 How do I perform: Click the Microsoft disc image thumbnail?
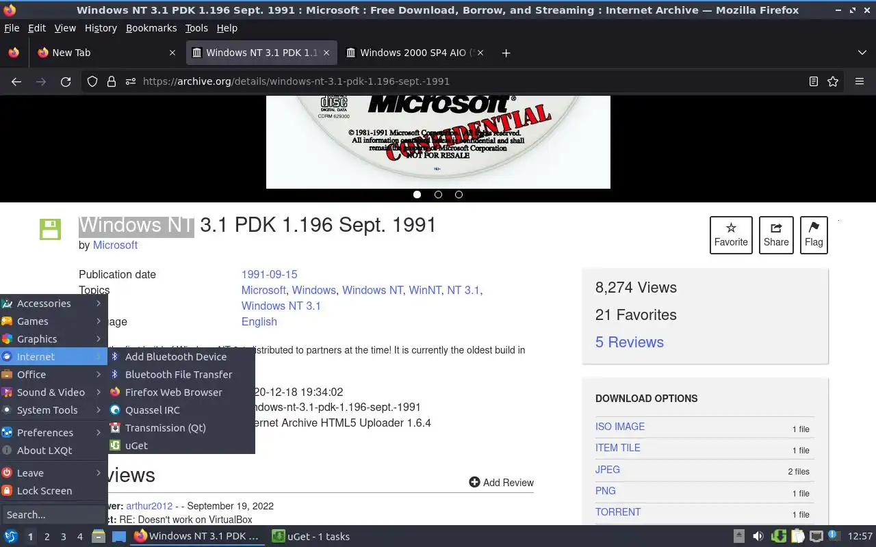click(x=438, y=142)
